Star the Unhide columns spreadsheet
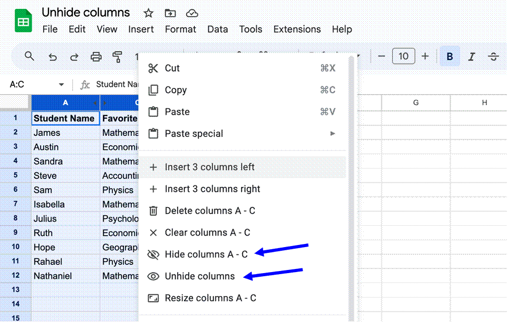 (148, 13)
